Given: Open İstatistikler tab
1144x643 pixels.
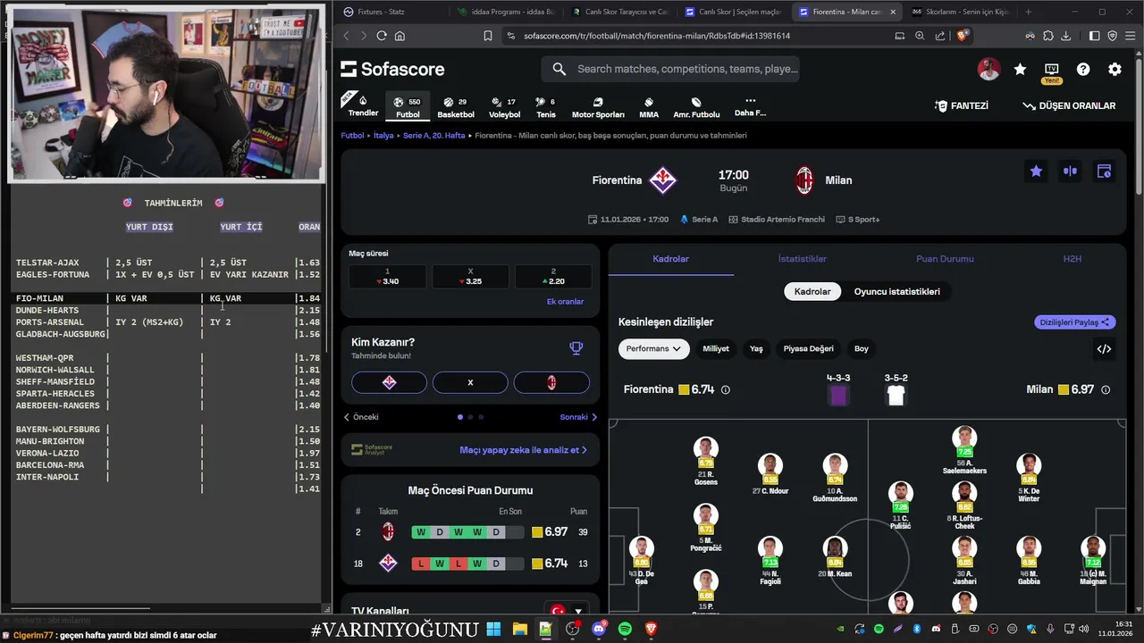Looking at the screenshot, I should point(802,259).
